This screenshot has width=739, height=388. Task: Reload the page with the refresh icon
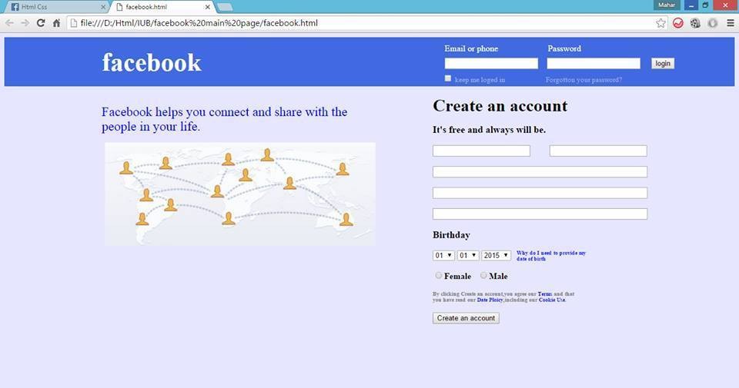[41, 23]
